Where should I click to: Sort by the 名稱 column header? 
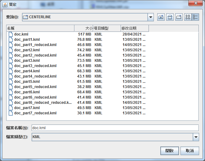pos(40,28)
